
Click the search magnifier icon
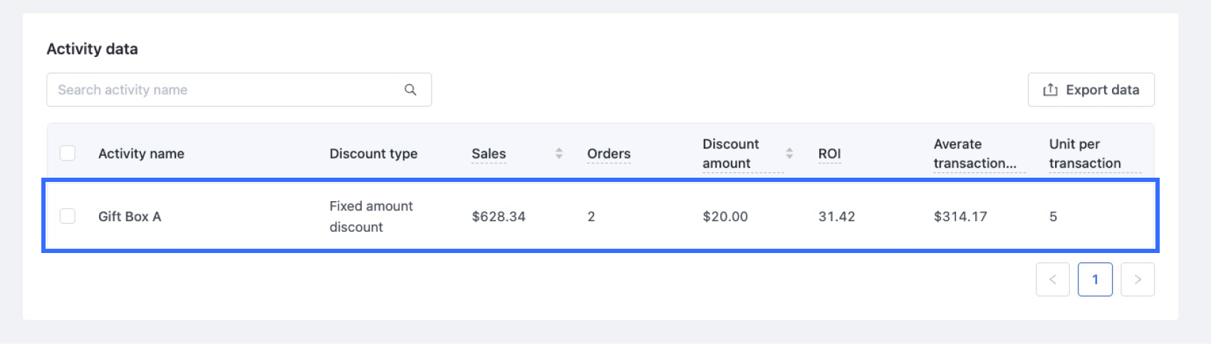point(410,90)
